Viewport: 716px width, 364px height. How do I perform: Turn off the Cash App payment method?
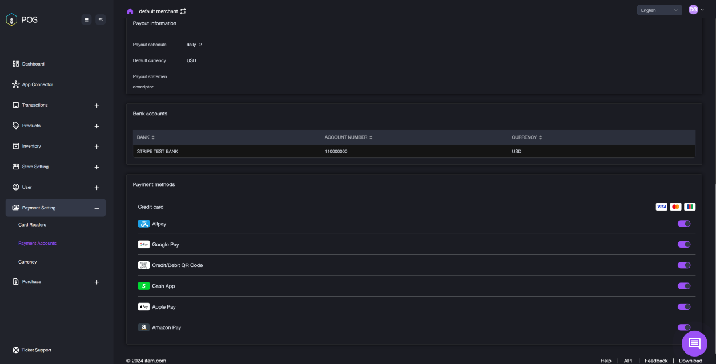[x=683, y=286]
